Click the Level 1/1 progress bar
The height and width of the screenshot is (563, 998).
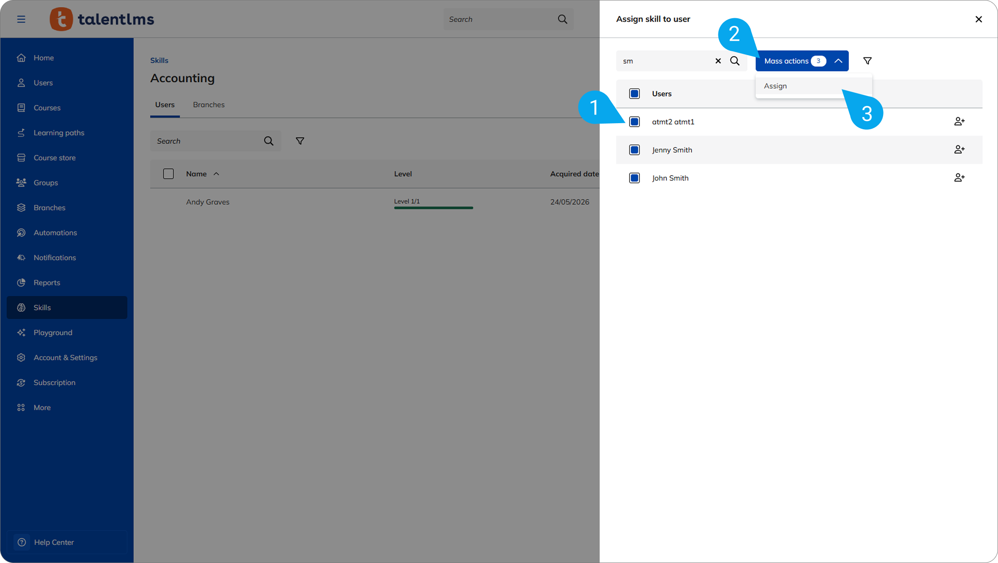(434, 208)
